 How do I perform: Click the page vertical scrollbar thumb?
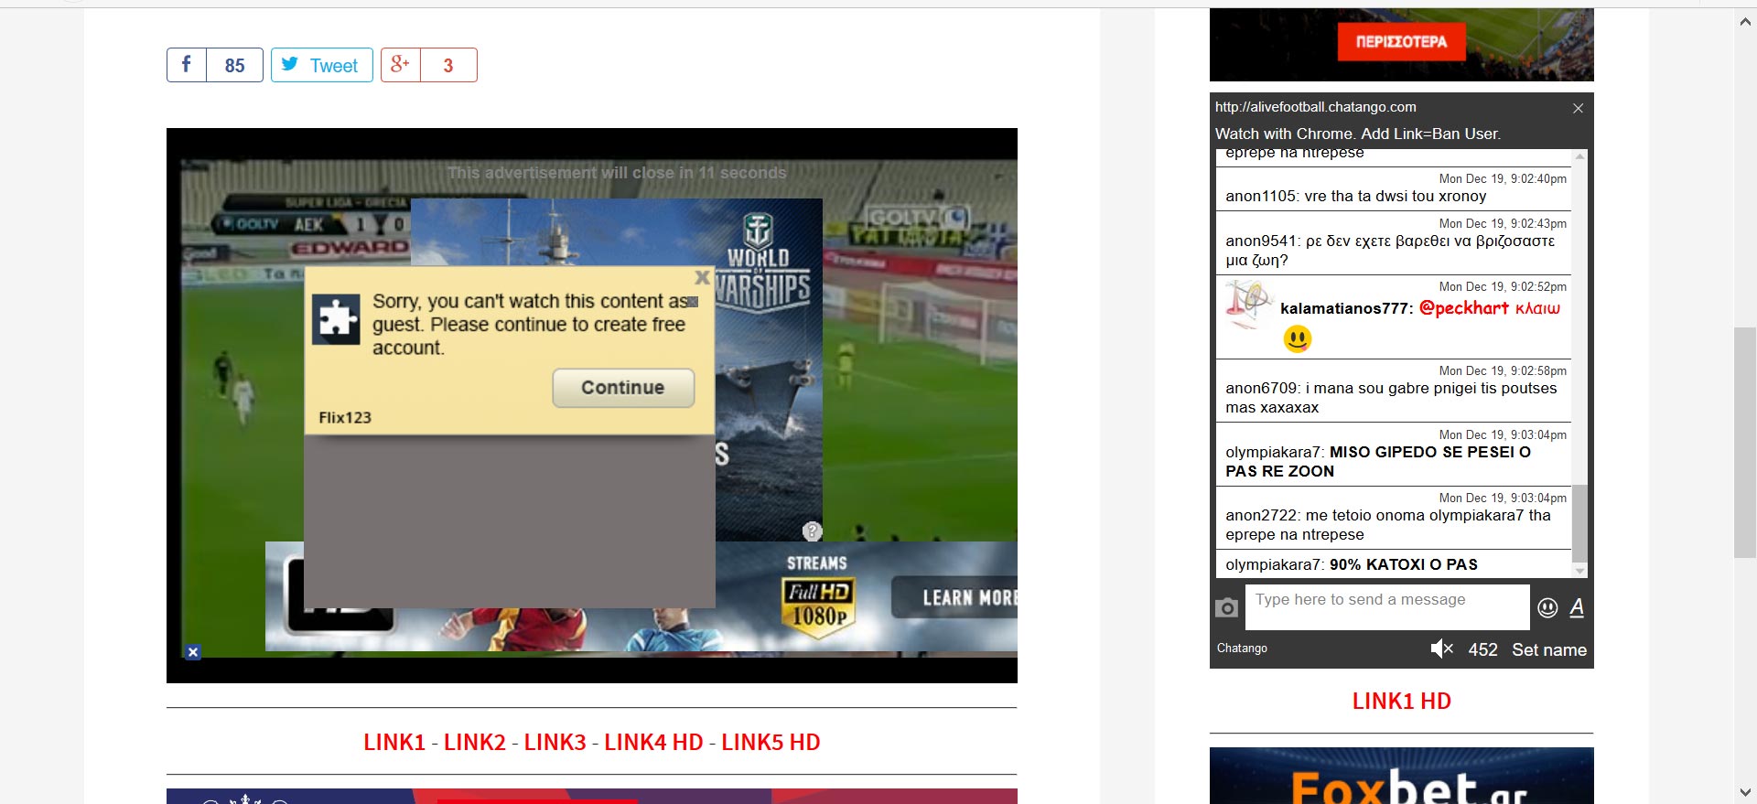[x=1745, y=443]
